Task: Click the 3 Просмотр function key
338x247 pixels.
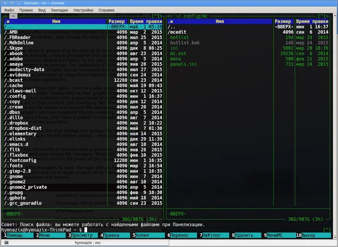Action: click(83, 235)
